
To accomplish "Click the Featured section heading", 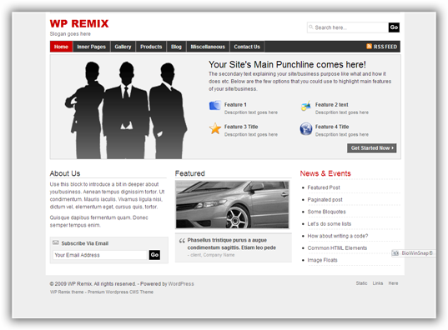I will tap(189, 173).
